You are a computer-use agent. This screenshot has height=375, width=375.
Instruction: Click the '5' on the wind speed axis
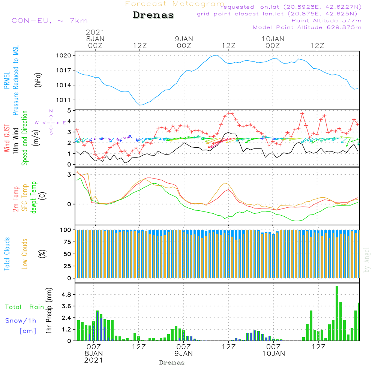tap(69, 111)
